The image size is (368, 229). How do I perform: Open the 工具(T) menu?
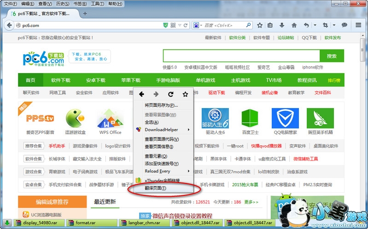tap(97, 4)
